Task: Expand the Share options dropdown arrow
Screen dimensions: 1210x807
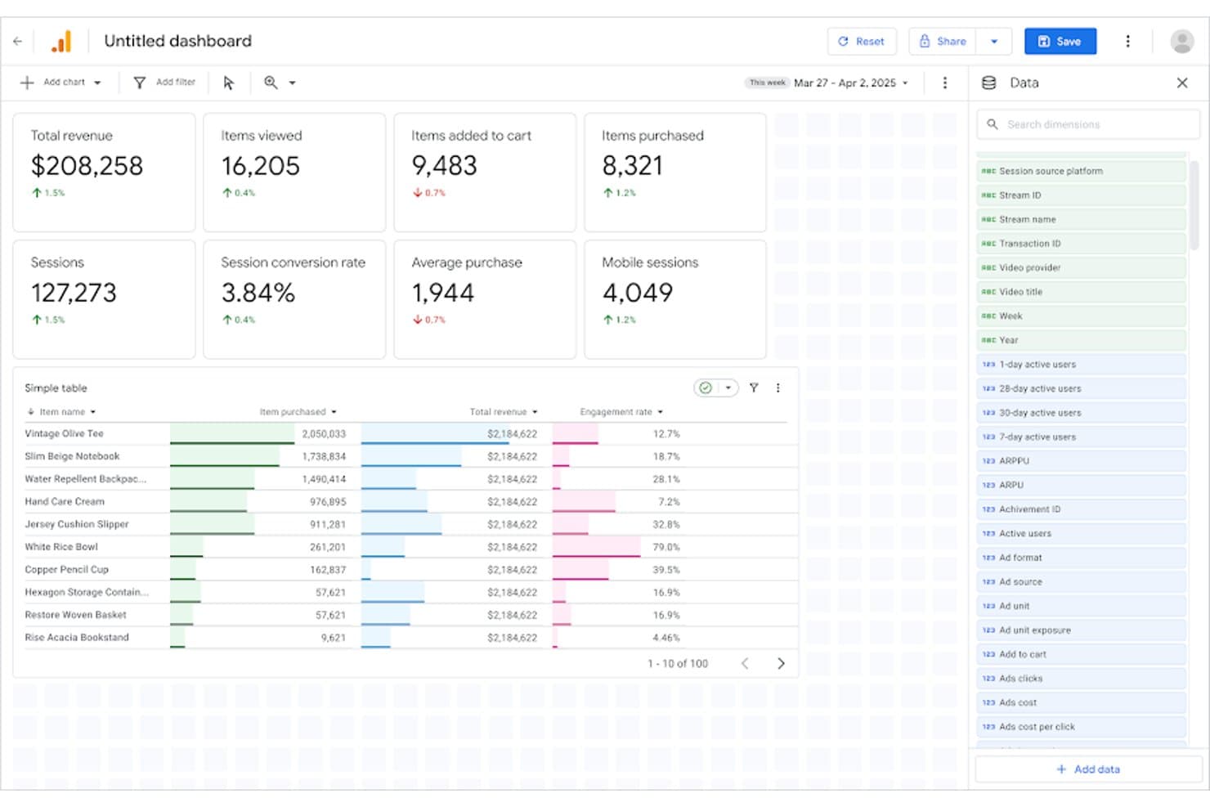Action: click(x=994, y=41)
